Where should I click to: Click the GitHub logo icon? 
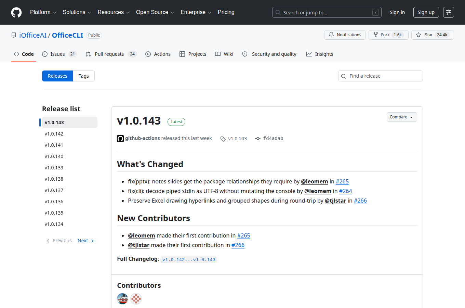click(16, 12)
